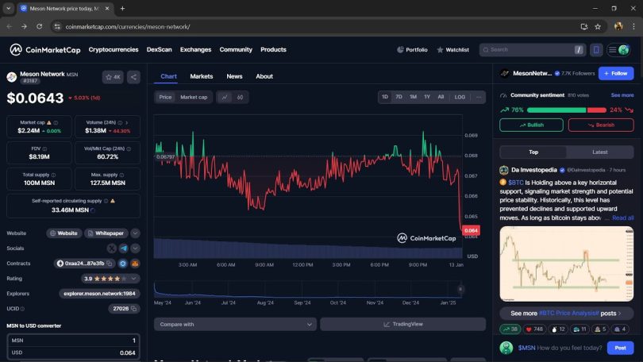Screen dimensions: 643x362
Task: Select Market cap chart mode
Action: point(194,97)
